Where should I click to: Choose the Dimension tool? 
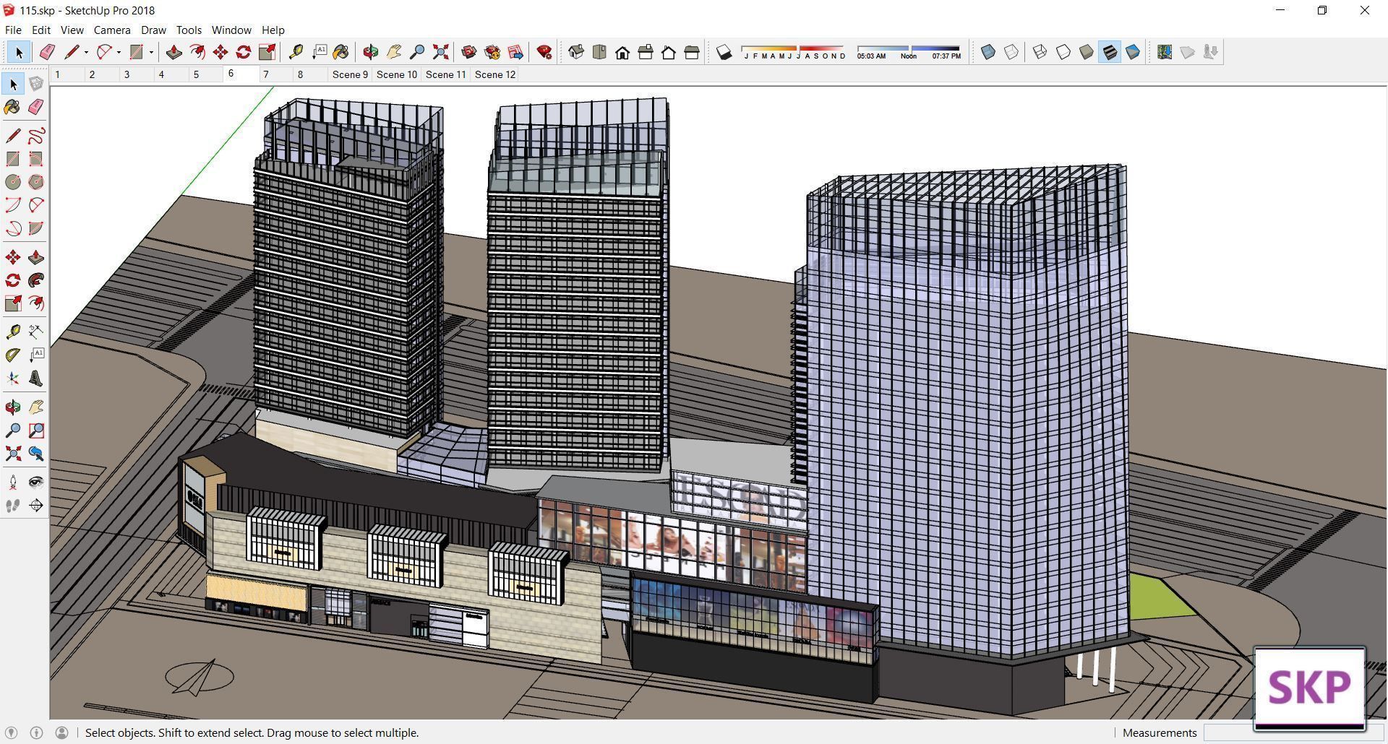click(x=36, y=332)
